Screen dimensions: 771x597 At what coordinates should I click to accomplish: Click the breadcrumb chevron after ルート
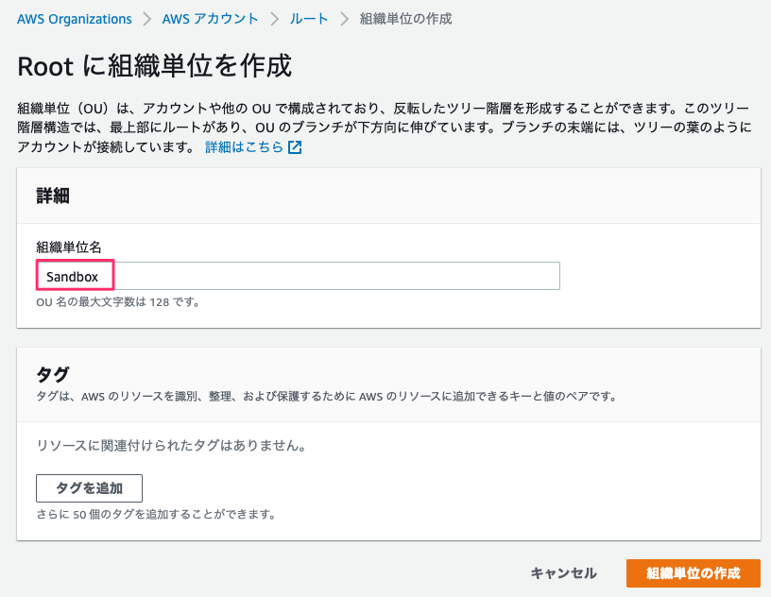(x=344, y=19)
